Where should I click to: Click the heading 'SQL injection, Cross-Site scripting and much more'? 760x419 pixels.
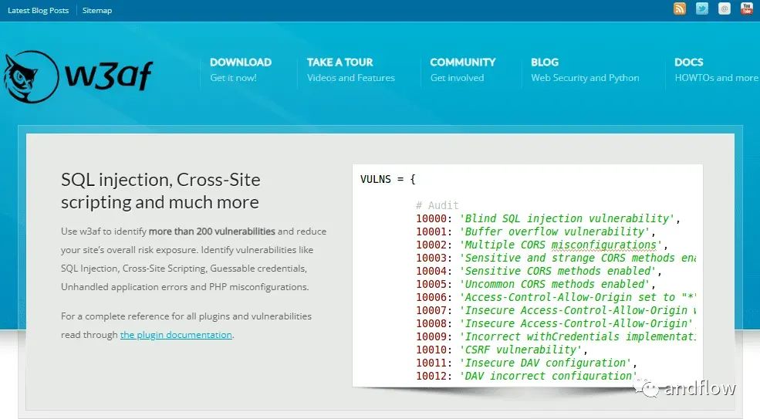[x=160, y=191]
